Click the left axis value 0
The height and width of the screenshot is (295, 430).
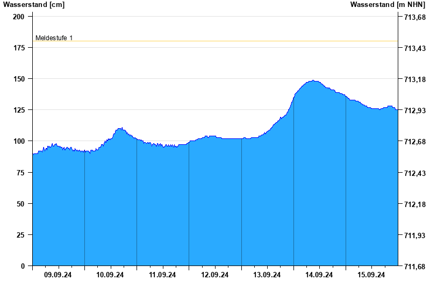pos(23,266)
